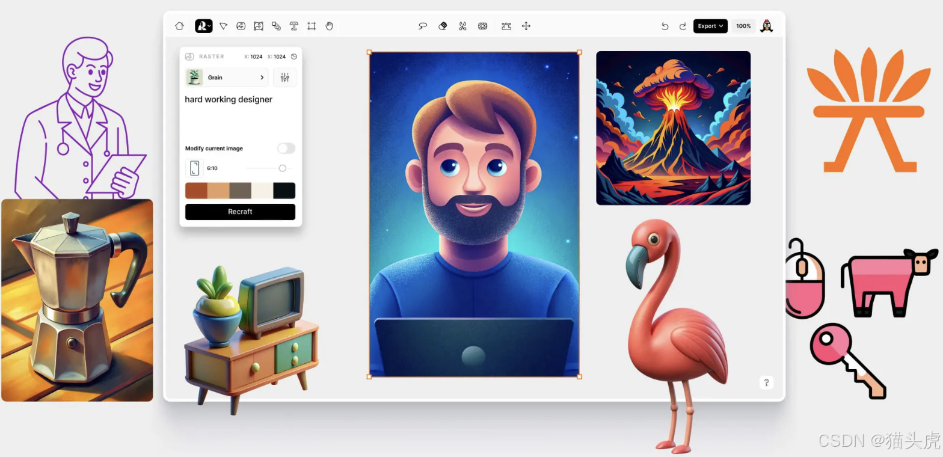Undo the last action
The image size is (943, 457).
point(665,26)
